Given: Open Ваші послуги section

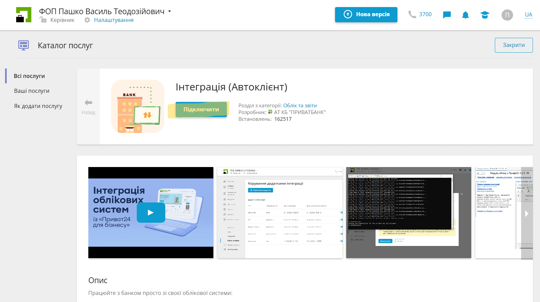Looking at the screenshot, I should click(x=32, y=91).
